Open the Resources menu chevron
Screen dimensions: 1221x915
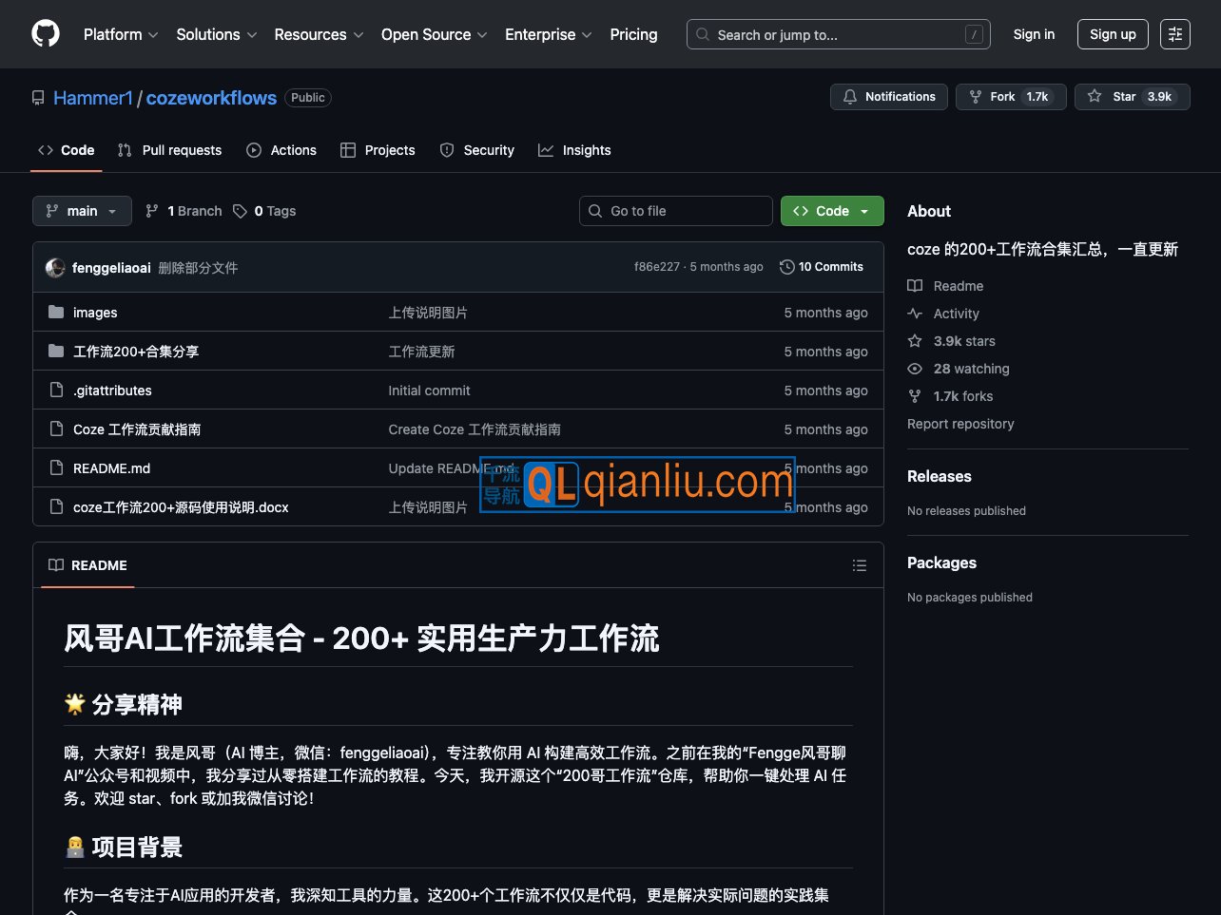(359, 34)
